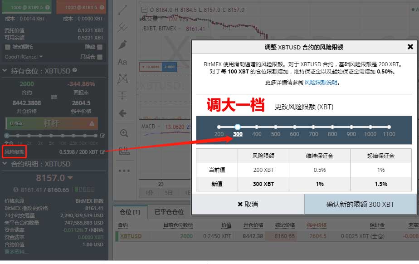This screenshot has width=419, height=264.
Task: Select the trend line drawing tool
Action: point(122,10)
